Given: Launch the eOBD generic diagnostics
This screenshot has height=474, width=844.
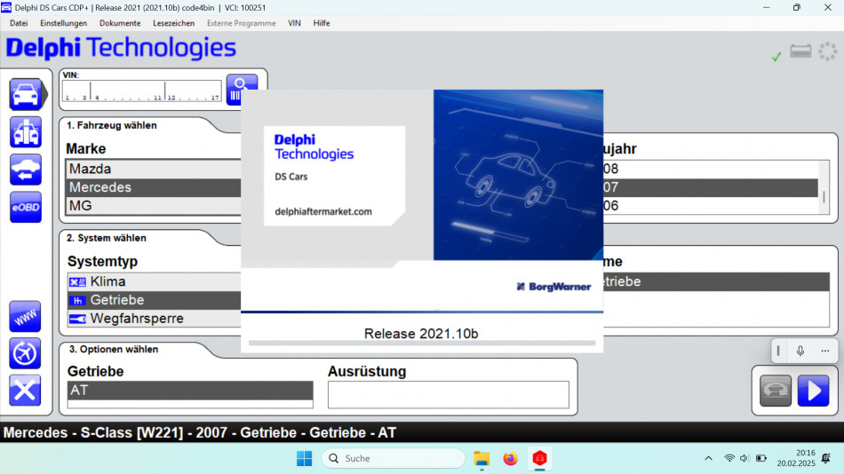Looking at the screenshot, I should tap(25, 207).
